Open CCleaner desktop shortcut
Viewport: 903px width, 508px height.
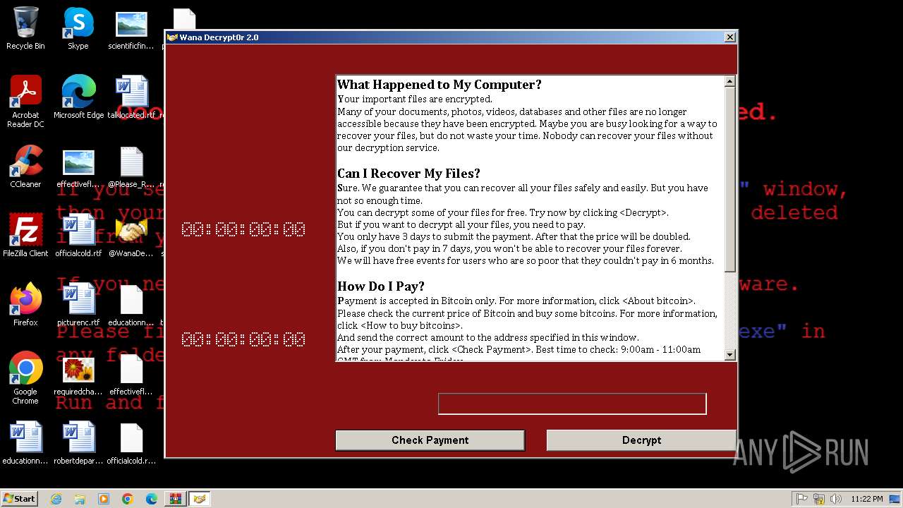pos(25,167)
